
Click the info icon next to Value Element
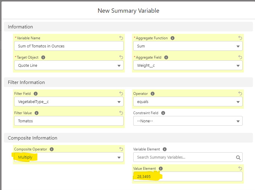tap(161, 169)
